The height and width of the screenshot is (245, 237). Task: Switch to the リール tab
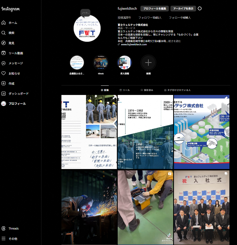tap(124, 90)
